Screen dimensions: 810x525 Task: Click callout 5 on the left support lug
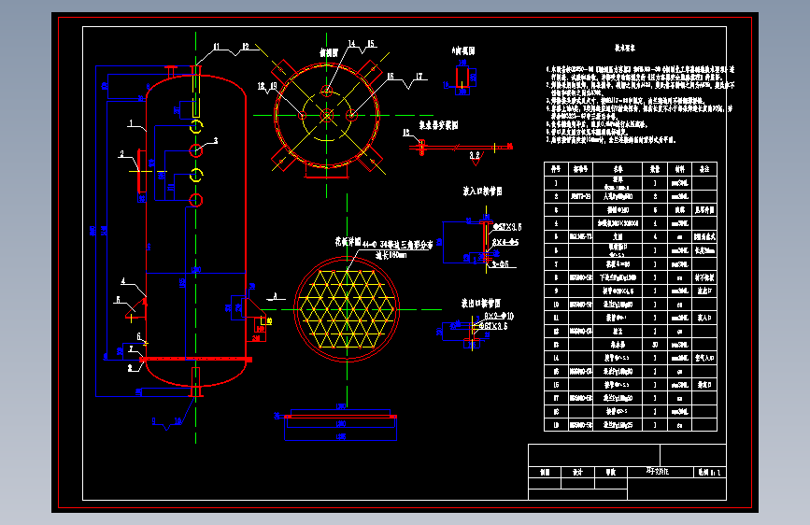tap(118, 300)
